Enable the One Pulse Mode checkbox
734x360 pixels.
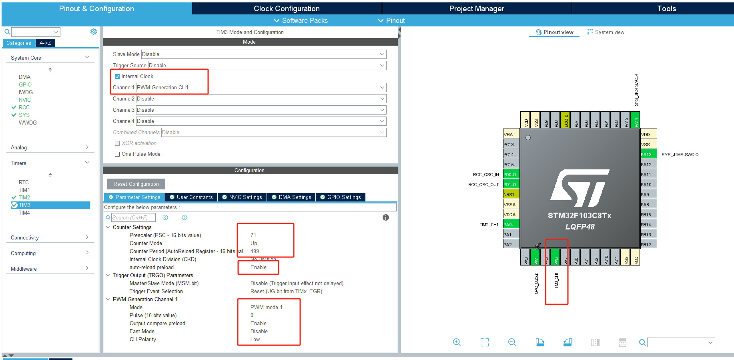tap(117, 154)
